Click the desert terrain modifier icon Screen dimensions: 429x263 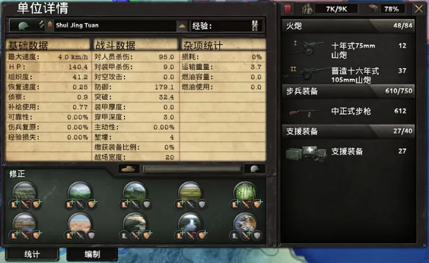pos(80,222)
